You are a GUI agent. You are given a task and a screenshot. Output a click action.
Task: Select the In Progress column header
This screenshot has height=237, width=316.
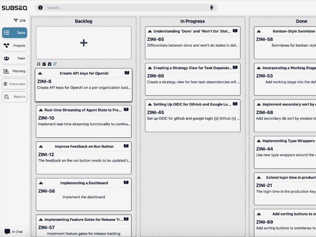click(x=193, y=21)
